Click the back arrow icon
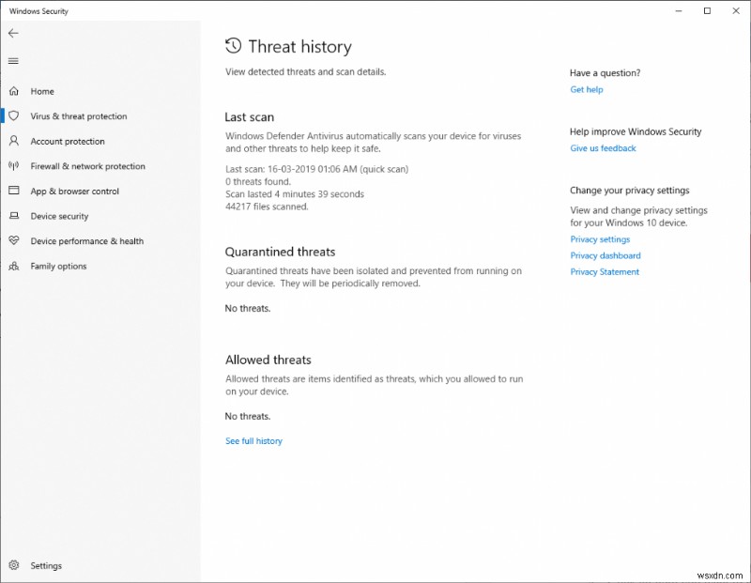Viewport: 751px width, 583px height. pyautogui.click(x=13, y=33)
